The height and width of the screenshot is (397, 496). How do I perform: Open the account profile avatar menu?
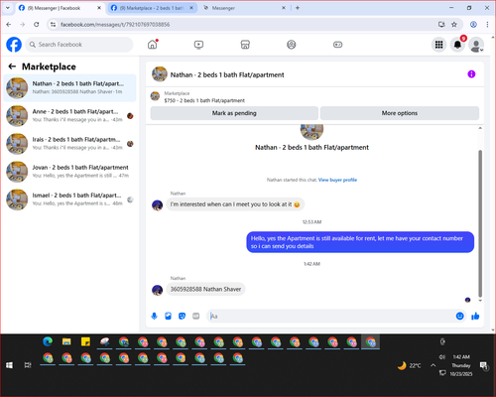coord(476,45)
